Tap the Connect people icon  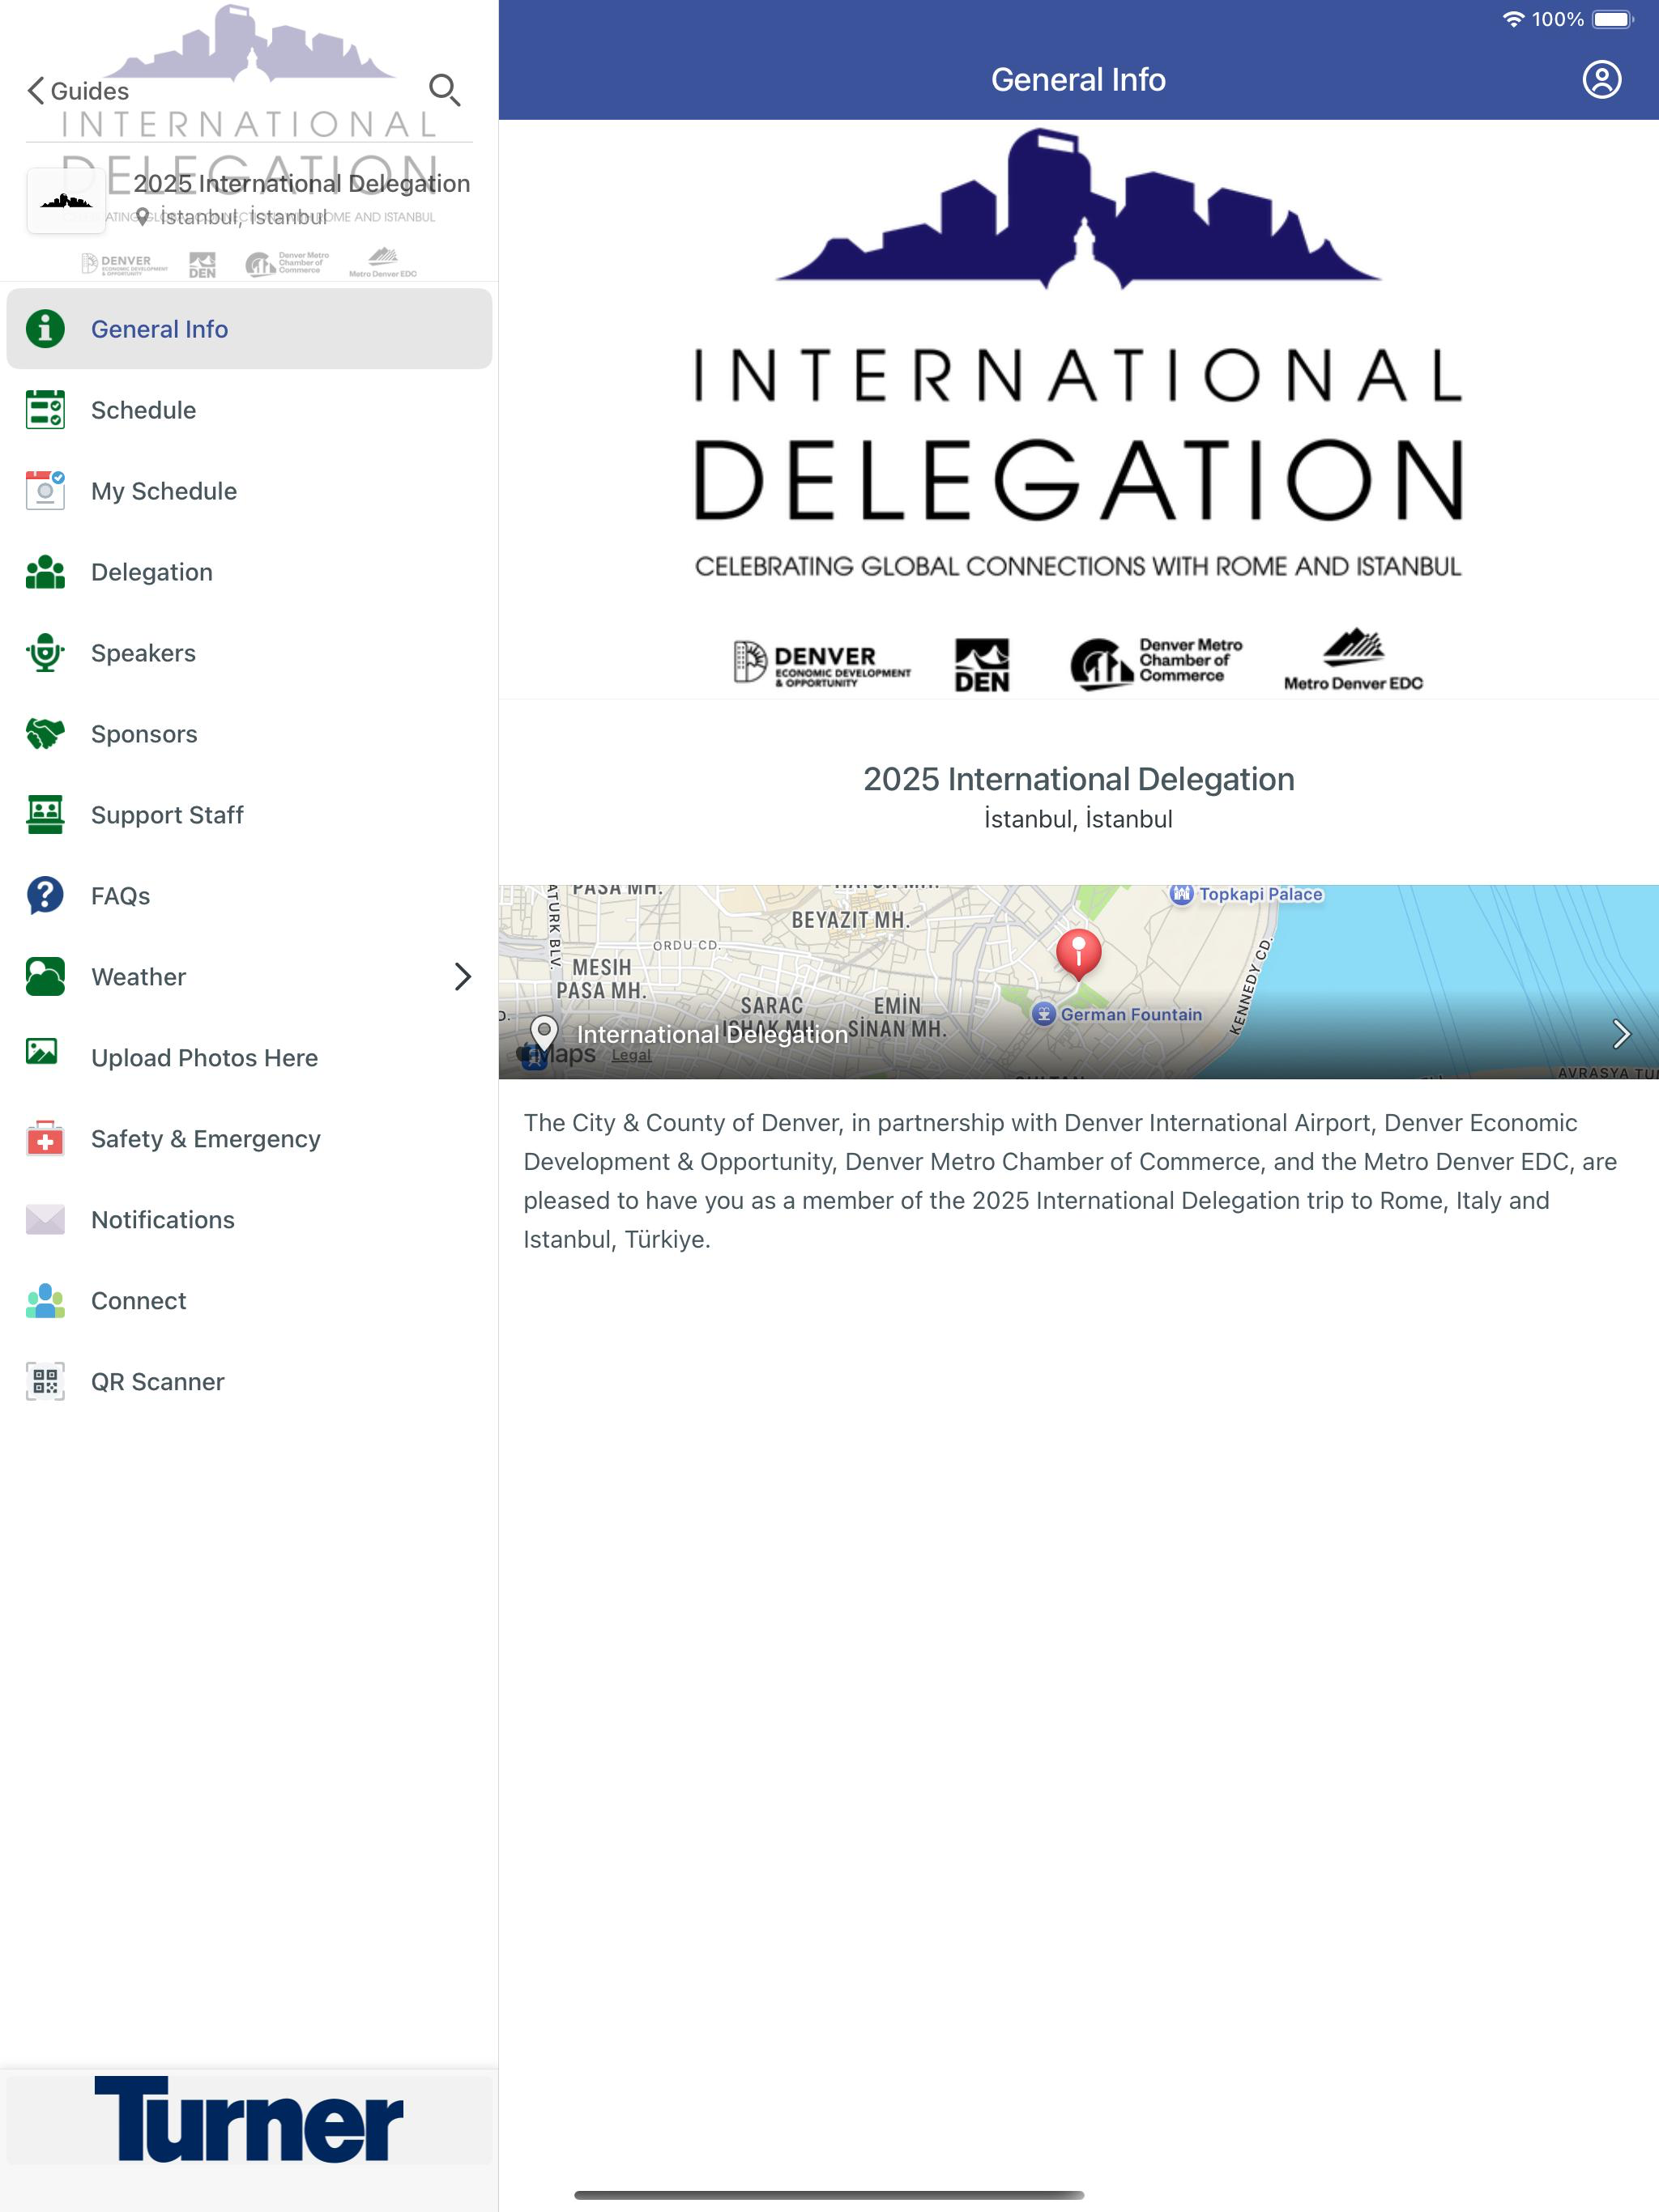(x=45, y=1301)
